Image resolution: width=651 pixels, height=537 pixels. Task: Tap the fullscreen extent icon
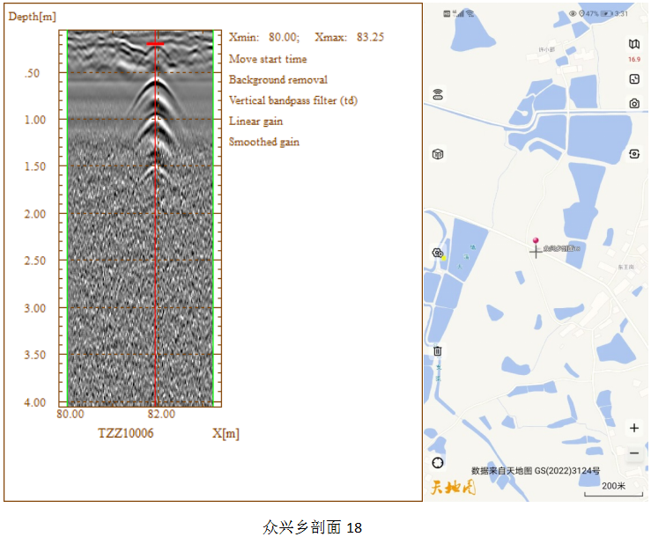[634, 79]
